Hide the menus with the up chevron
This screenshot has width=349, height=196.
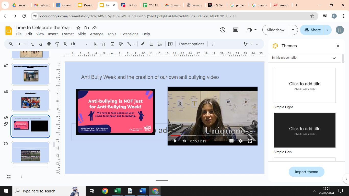[x=257, y=44]
